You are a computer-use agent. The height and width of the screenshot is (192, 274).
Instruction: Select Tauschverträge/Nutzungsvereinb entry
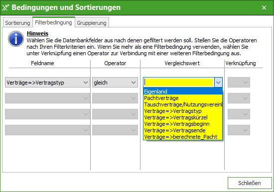183,104
